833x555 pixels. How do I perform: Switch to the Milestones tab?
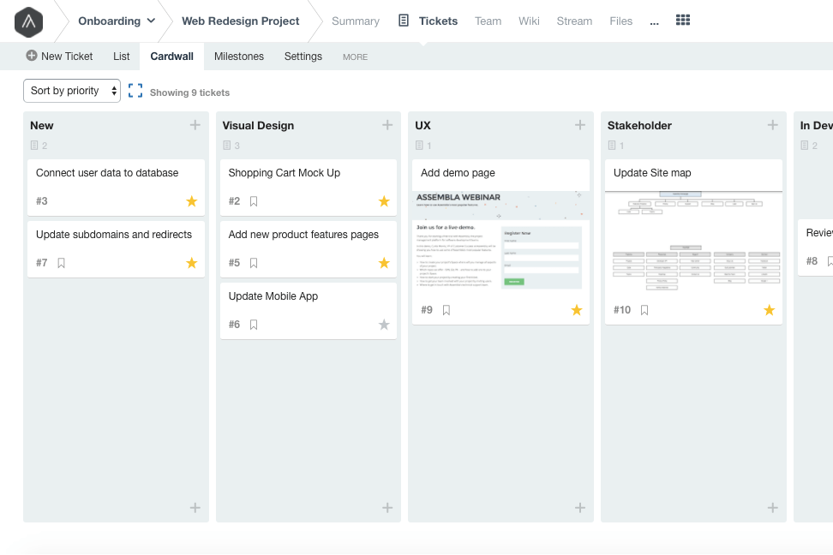(x=239, y=57)
